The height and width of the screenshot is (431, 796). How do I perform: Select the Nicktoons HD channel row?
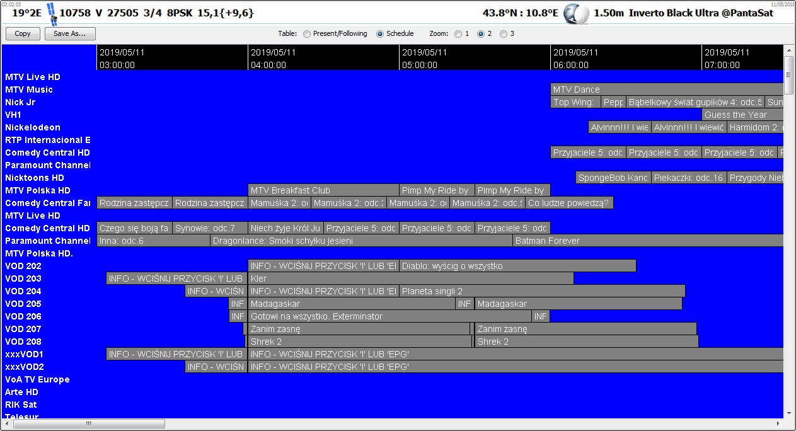point(35,178)
